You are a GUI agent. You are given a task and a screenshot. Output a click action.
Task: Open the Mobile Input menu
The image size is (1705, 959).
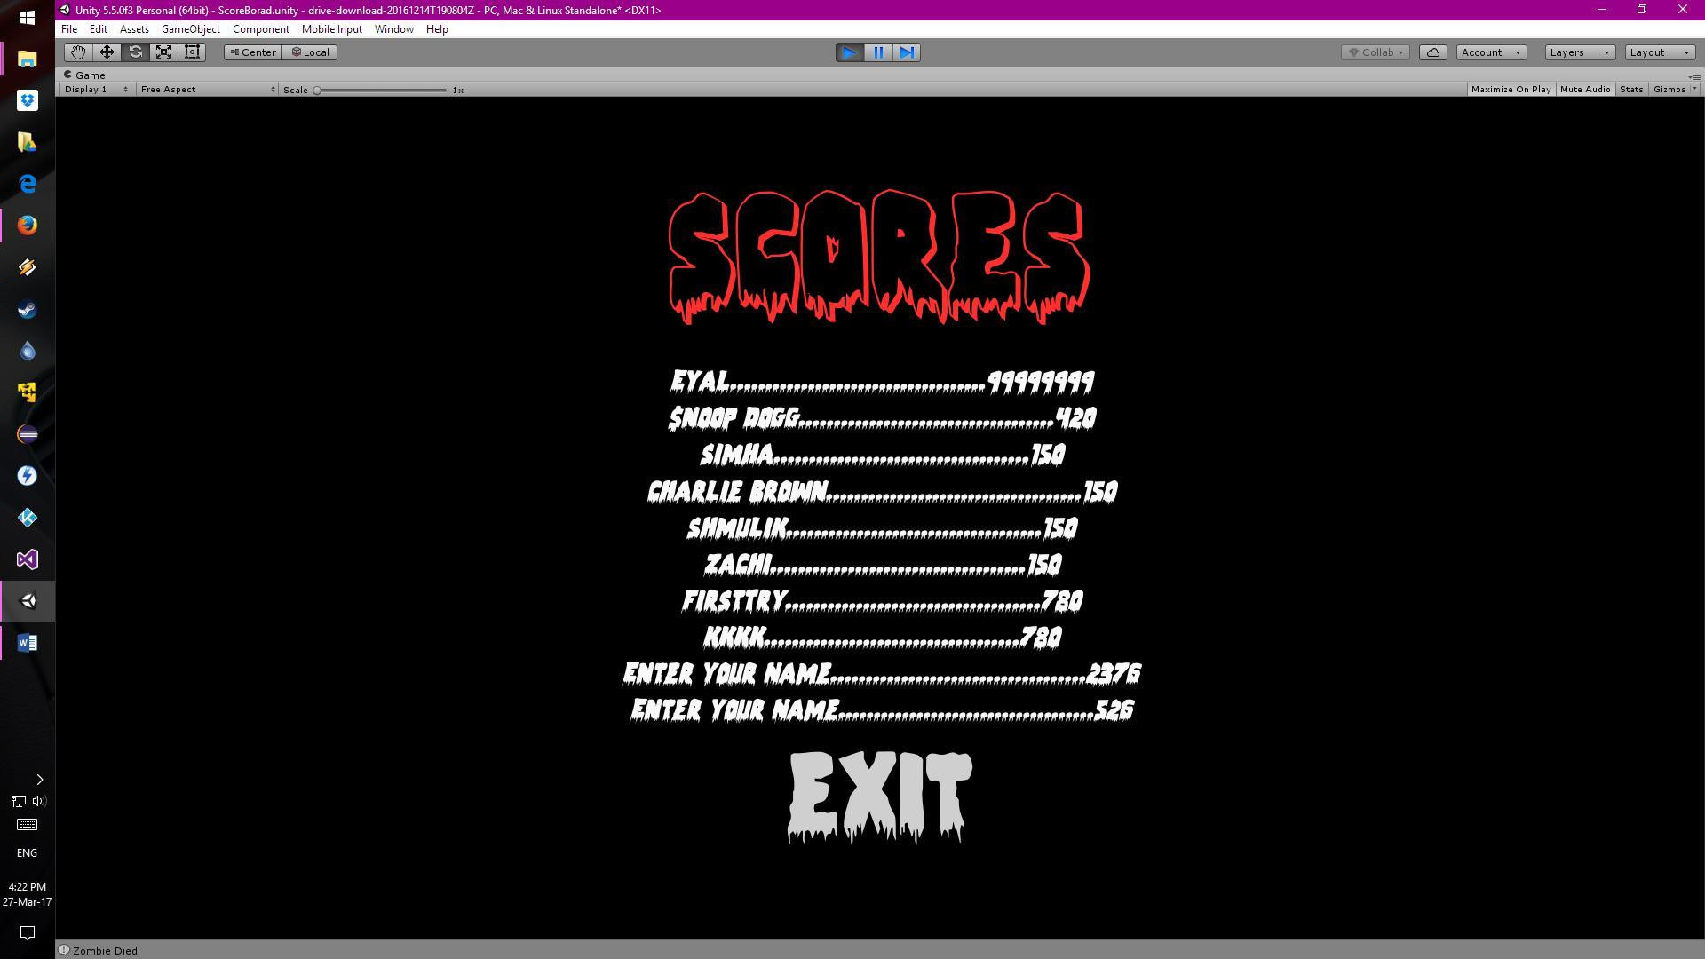pos(331,29)
